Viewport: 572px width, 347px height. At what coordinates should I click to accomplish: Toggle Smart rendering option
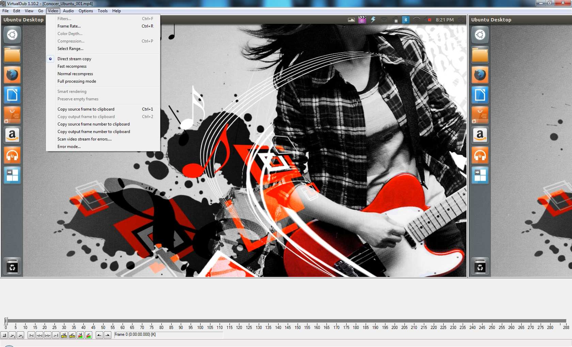coord(103,92)
